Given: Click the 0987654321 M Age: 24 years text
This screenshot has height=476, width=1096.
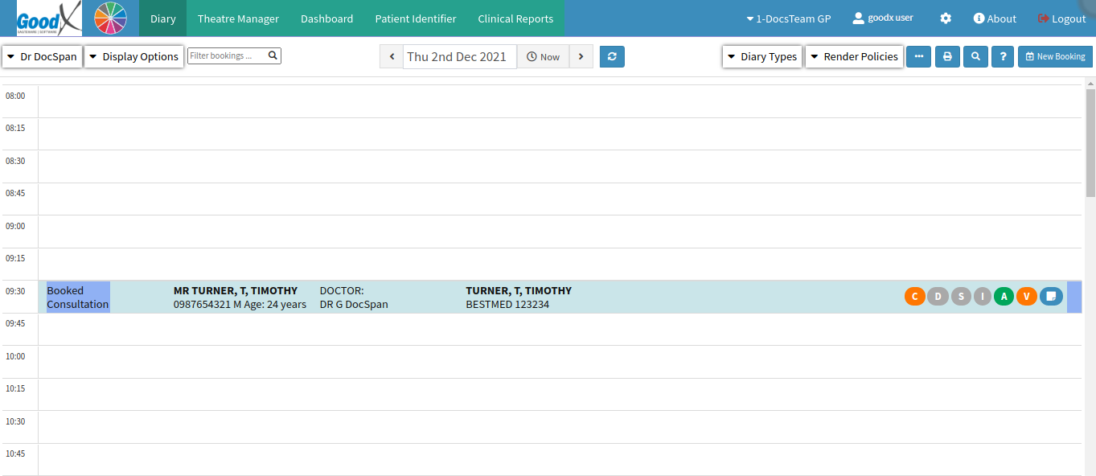Looking at the screenshot, I should coord(240,305).
